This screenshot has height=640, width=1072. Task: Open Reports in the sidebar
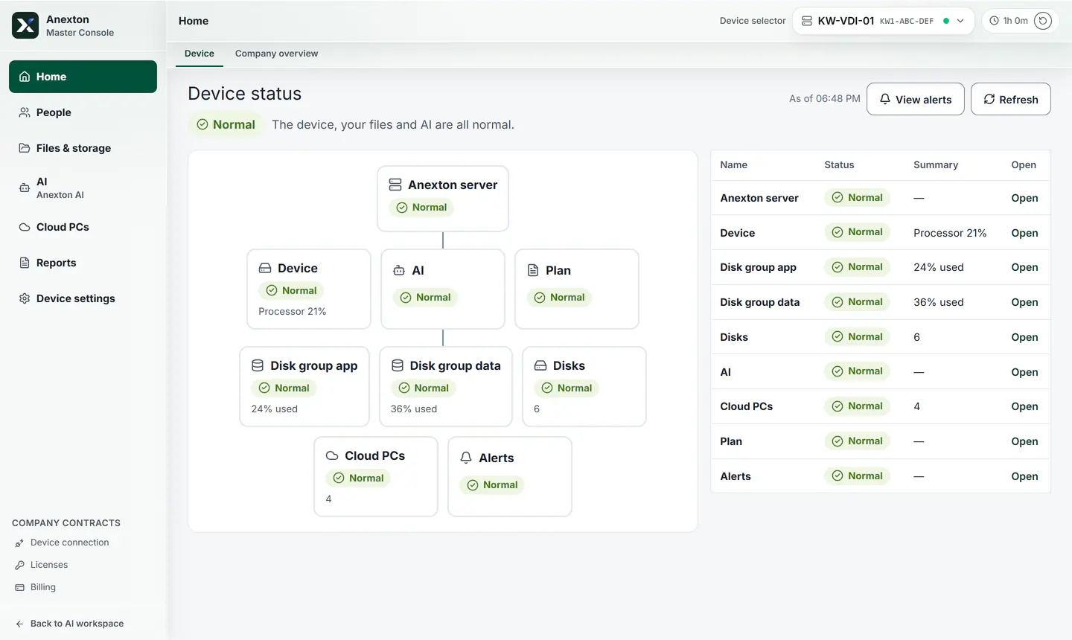pos(83,263)
